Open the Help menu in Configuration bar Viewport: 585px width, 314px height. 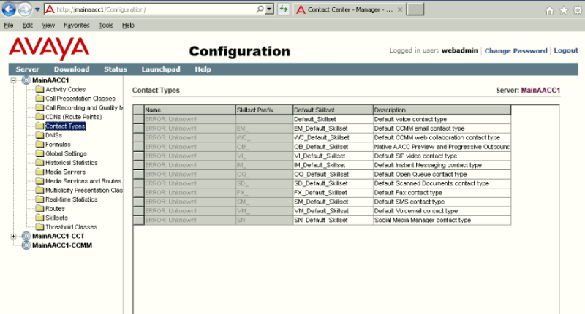203,69
